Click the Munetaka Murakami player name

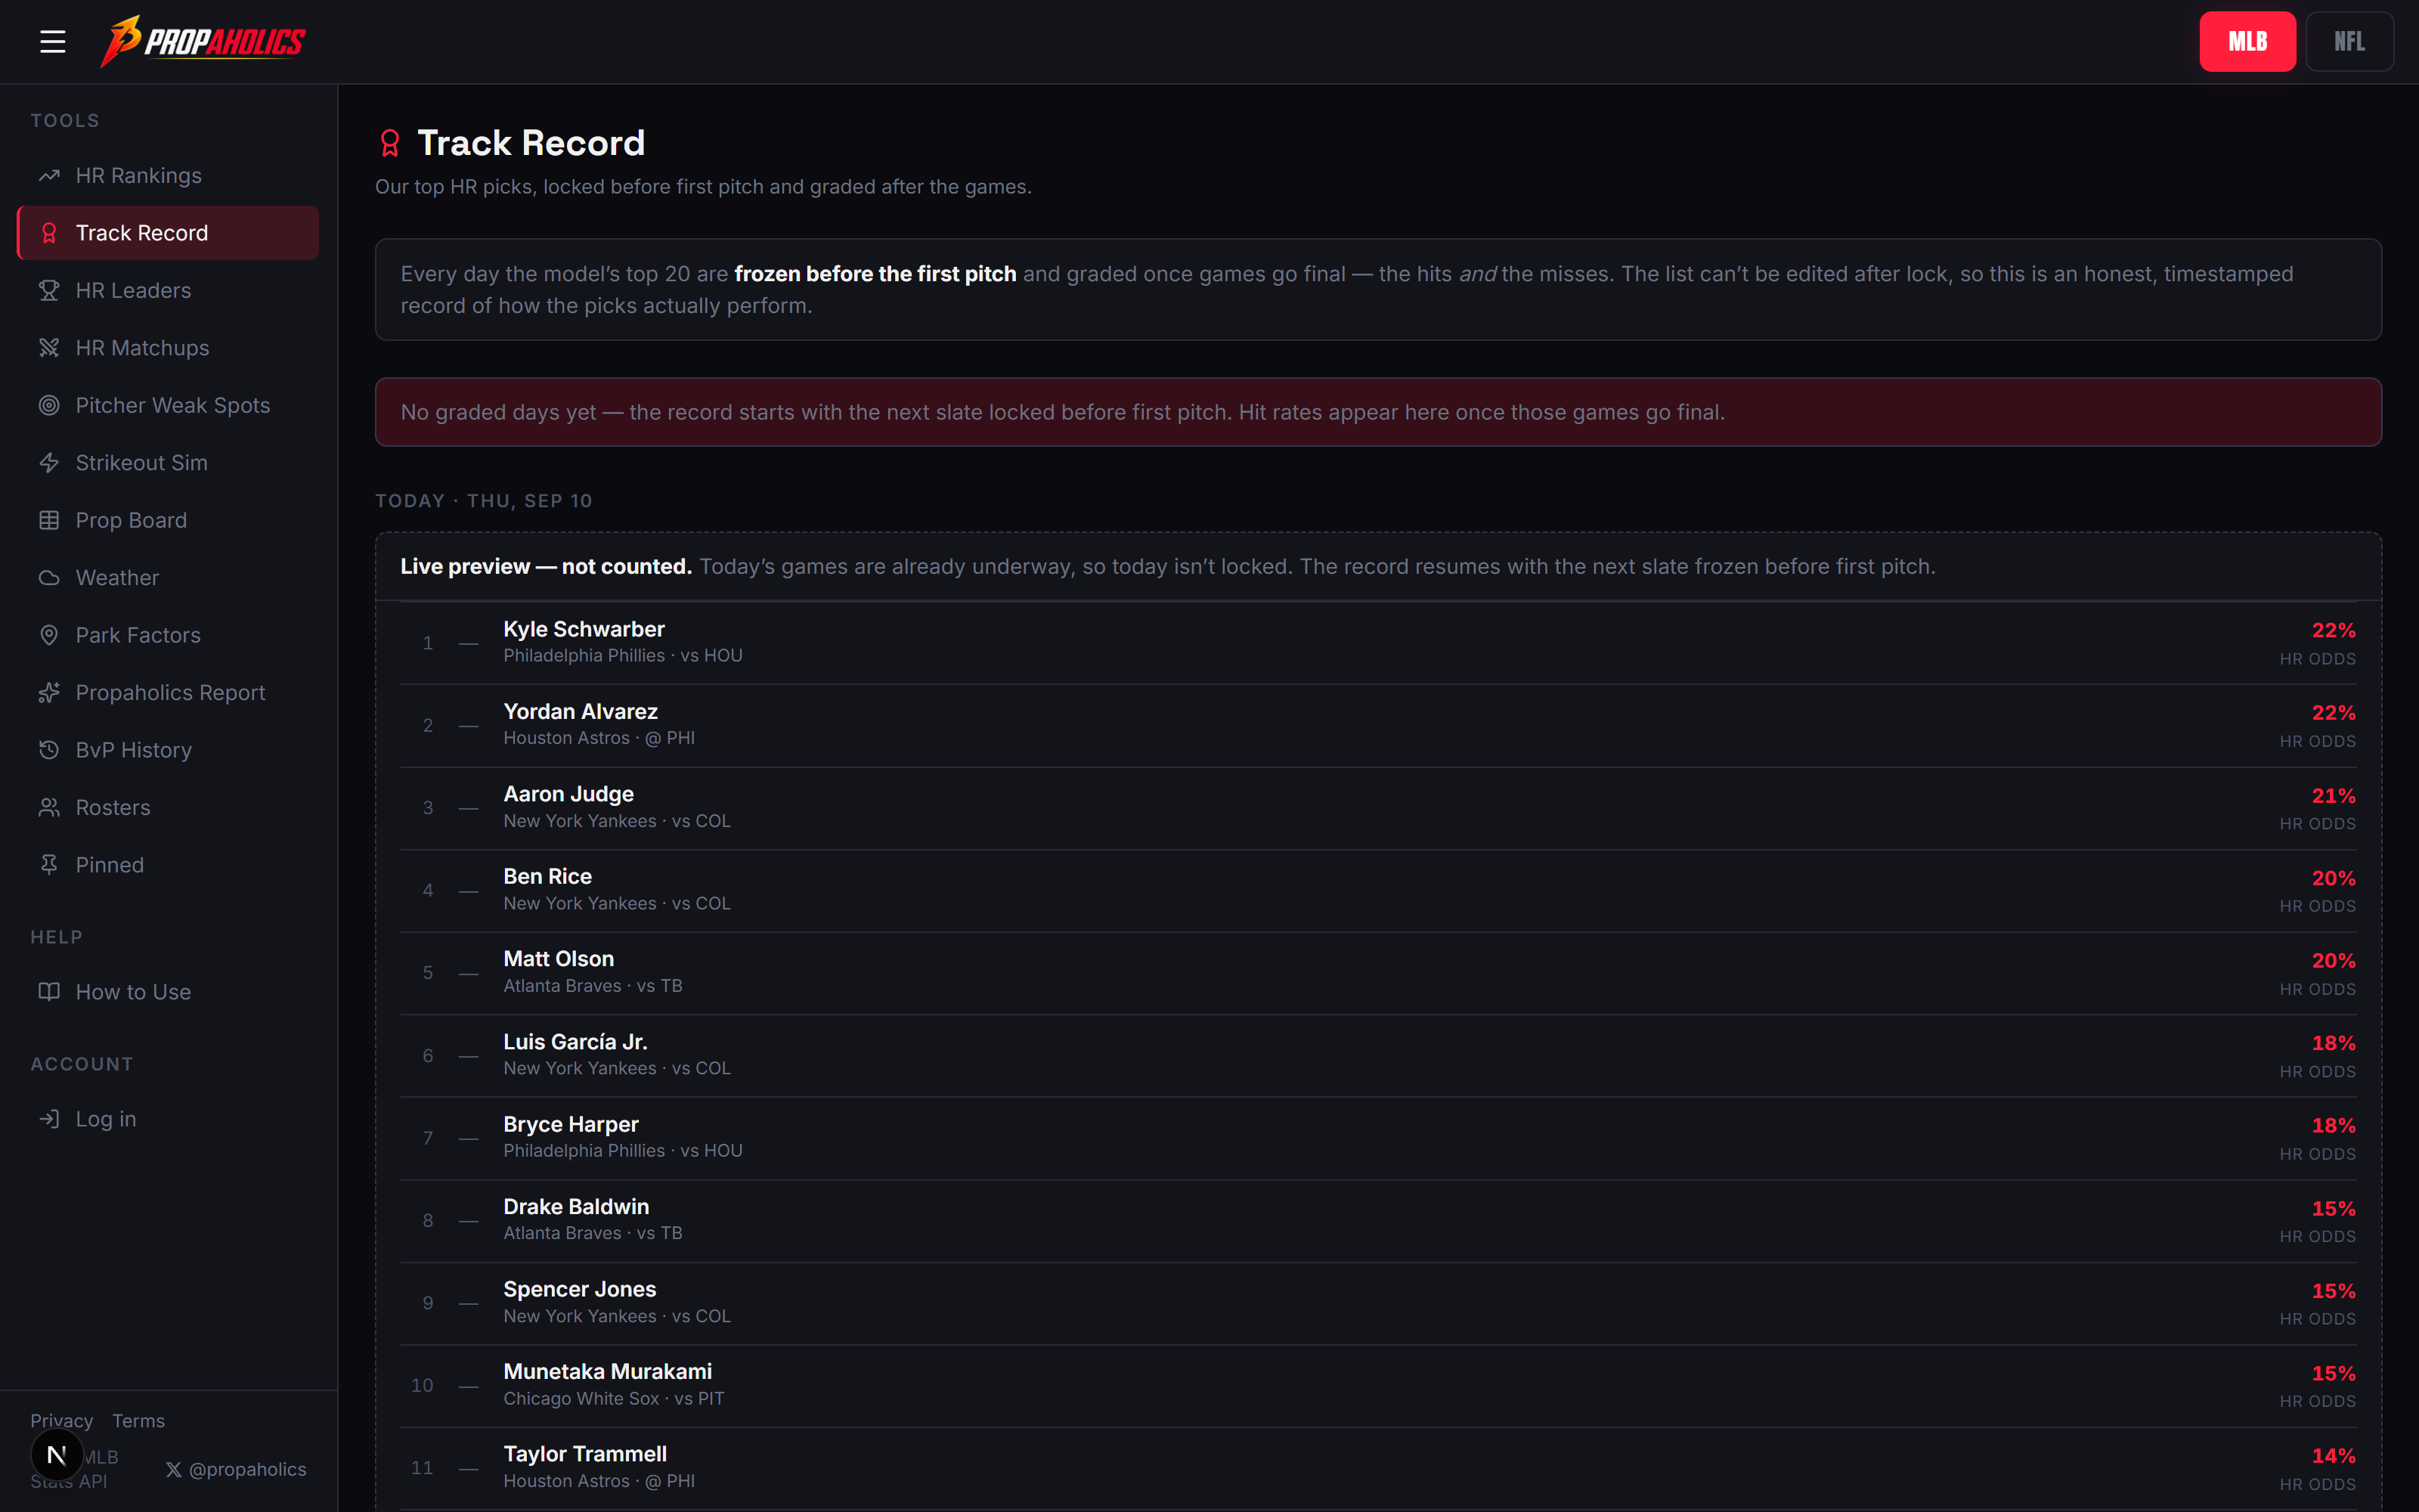click(x=608, y=1372)
